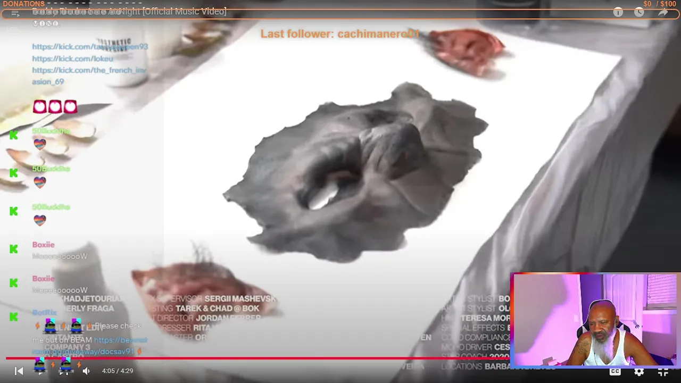Click the giveaway link mentioning docsav91
This screenshot has height=383, width=681.
pos(89,346)
